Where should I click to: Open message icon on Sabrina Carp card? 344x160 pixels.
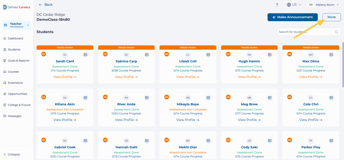(x=147, y=55)
